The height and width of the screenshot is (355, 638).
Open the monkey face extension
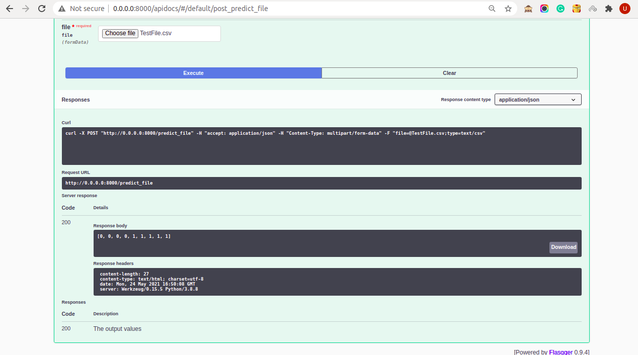point(528,9)
